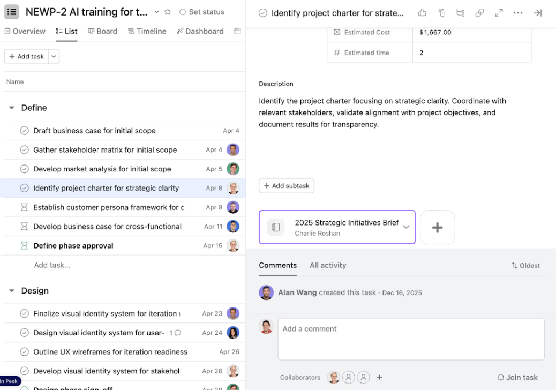The image size is (556, 390).
Task: Click the thumbs-up like icon in task header
Action: [x=422, y=13]
